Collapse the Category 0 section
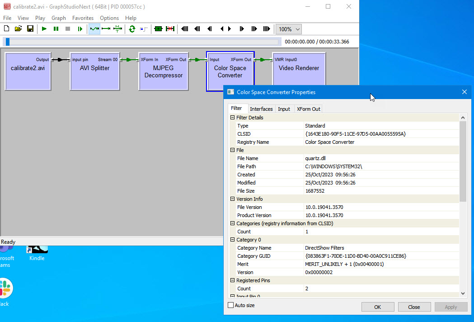This screenshot has height=322, width=474. click(x=232, y=240)
